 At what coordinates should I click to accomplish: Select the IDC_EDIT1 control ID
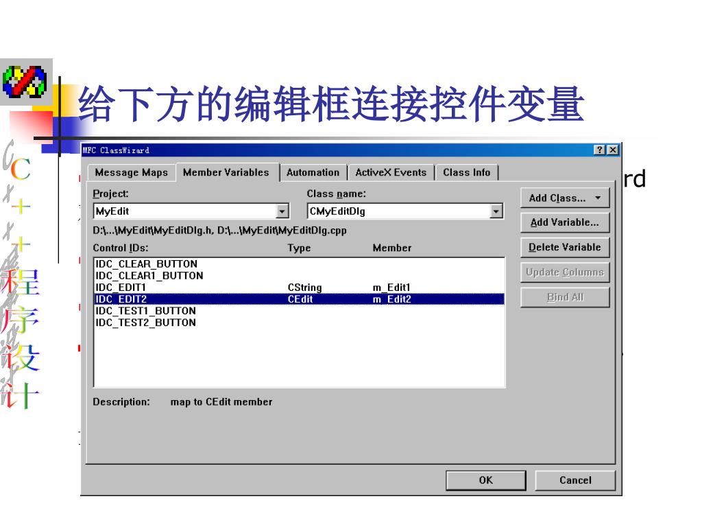(121, 288)
